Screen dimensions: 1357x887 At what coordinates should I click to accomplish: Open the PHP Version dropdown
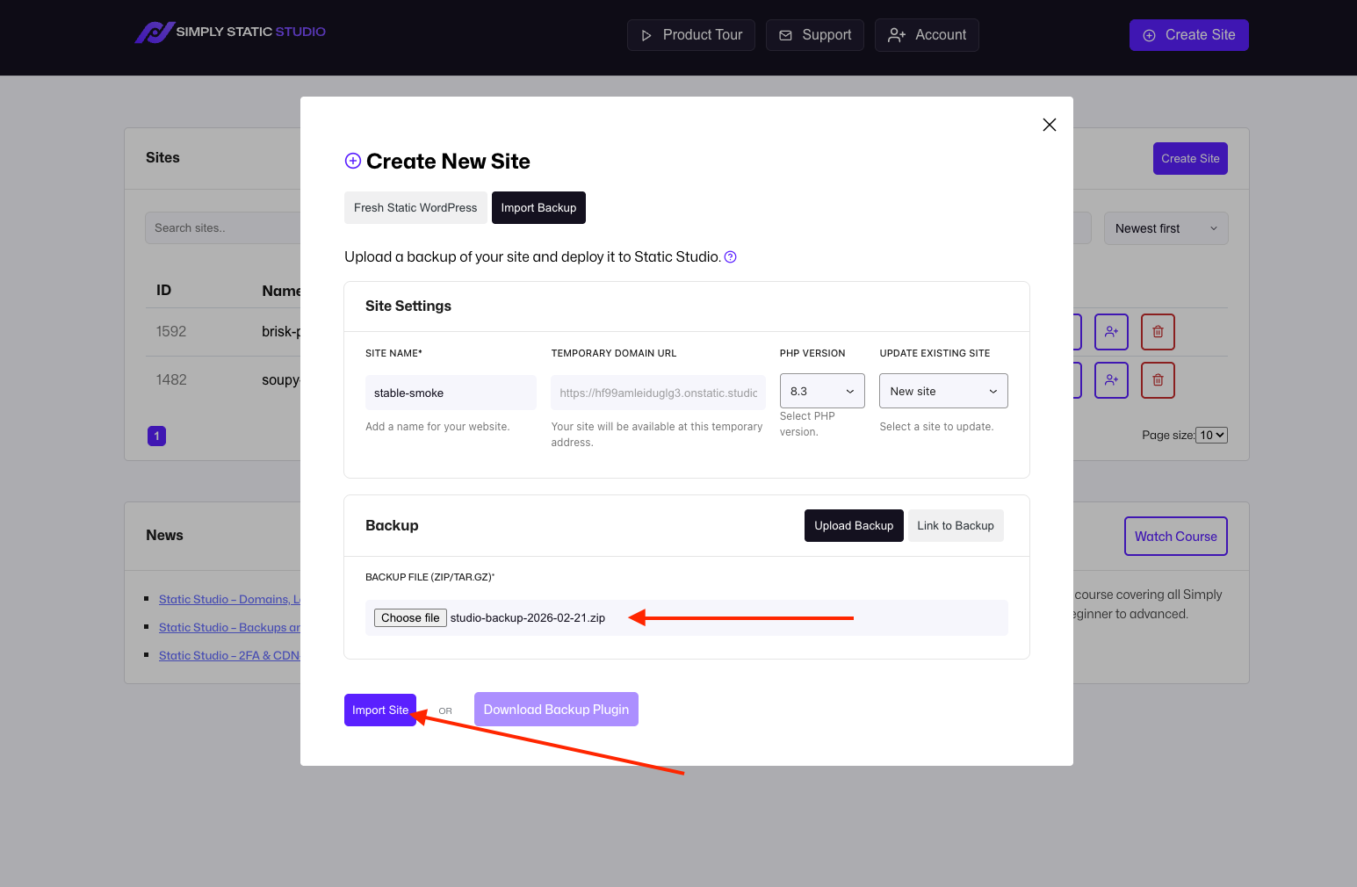(x=822, y=391)
